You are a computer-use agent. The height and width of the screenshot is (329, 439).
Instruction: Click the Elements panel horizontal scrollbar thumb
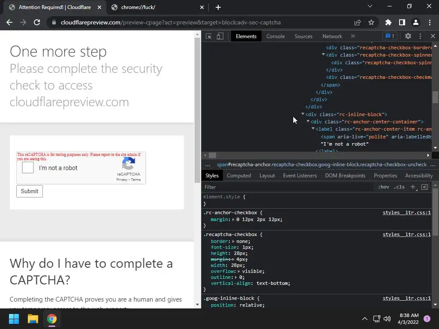pyautogui.click(x=212, y=155)
